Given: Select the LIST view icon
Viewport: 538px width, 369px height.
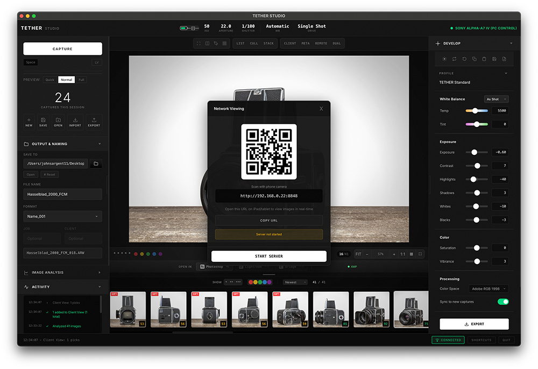Looking at the screenshot, I should [x=240, y=43].
